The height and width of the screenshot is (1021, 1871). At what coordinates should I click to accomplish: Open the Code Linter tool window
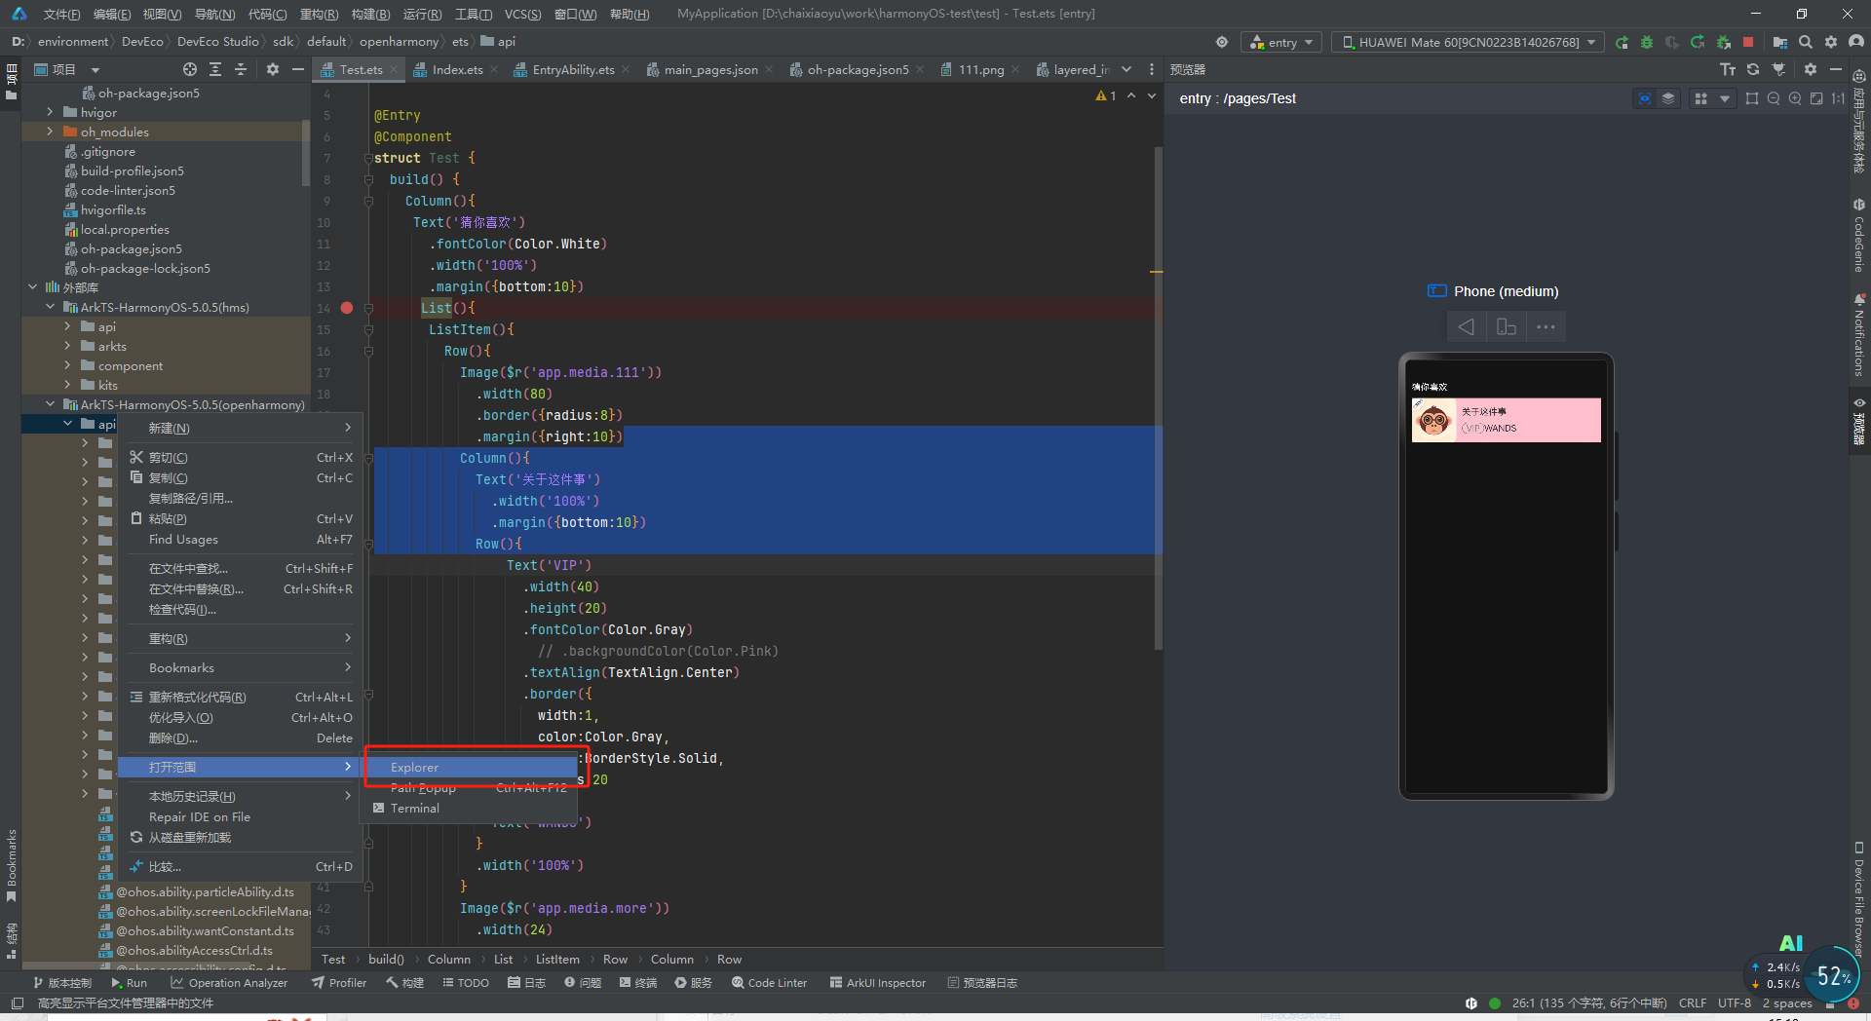click(770, 983)
